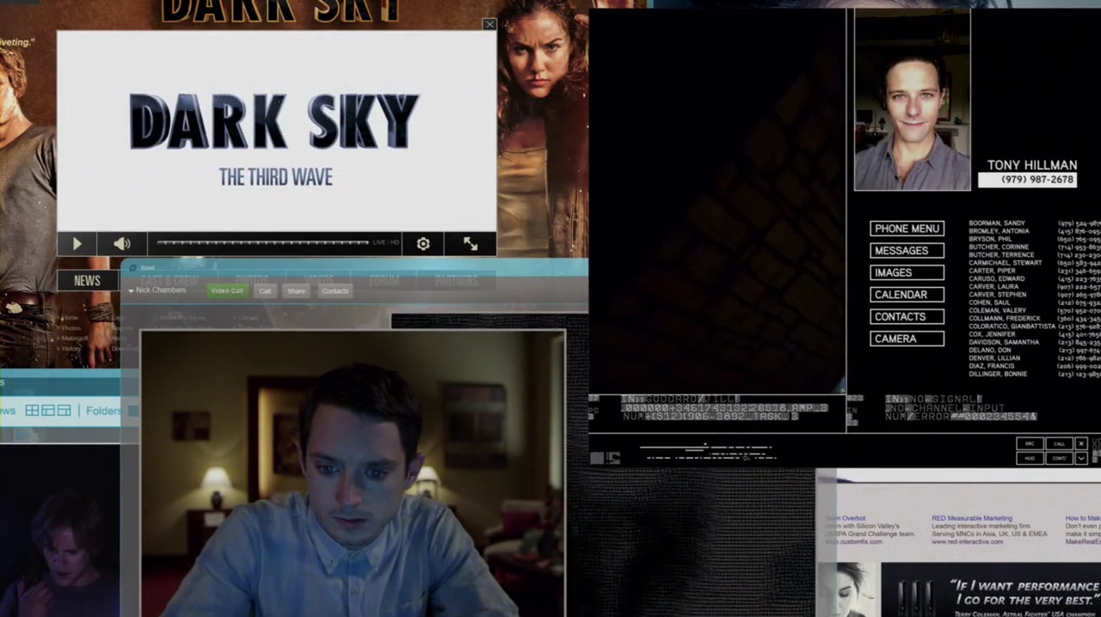Open MESSAGES in the phone menu
This screenshot has height=617, width=1101.
point(907,251)
